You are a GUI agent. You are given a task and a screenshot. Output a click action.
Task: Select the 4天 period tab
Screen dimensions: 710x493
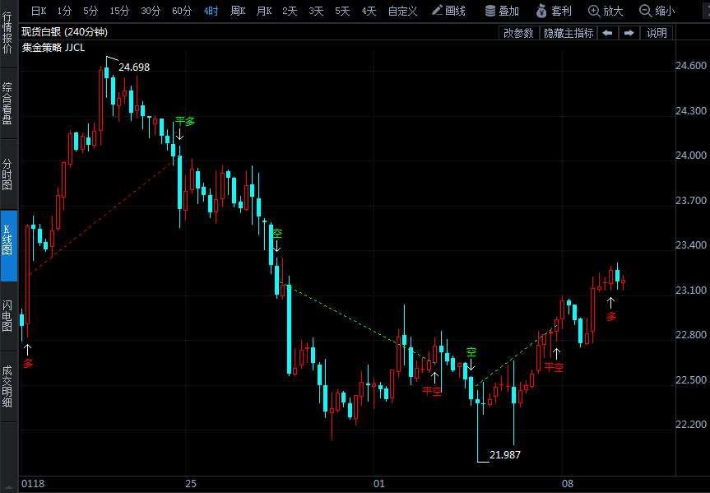click(369, 11)
